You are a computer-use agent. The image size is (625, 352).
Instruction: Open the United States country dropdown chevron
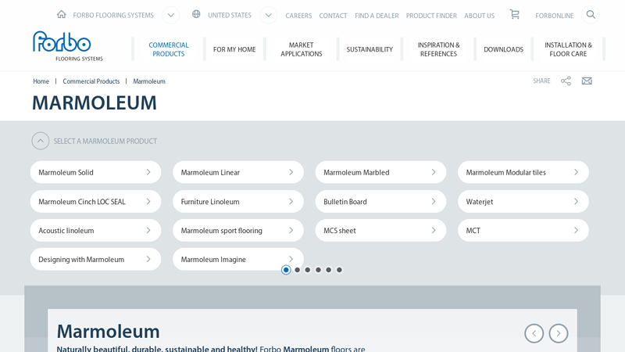pyautogui.click(x=268, y=15)
